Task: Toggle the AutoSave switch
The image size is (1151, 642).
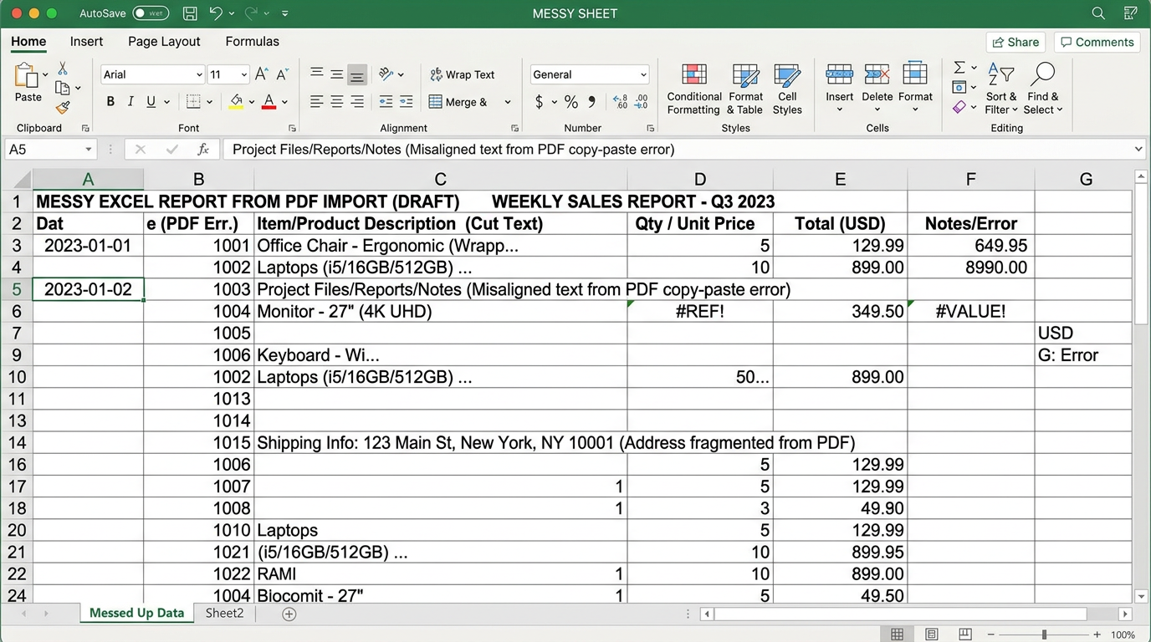Action: point(151,13)
